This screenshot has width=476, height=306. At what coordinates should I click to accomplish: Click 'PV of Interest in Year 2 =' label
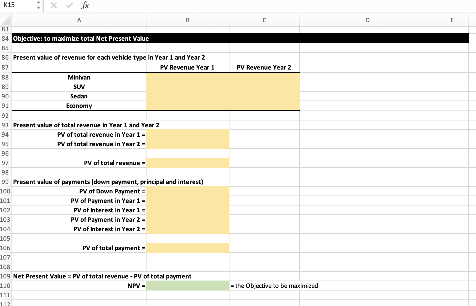click(x=109, y=229)
